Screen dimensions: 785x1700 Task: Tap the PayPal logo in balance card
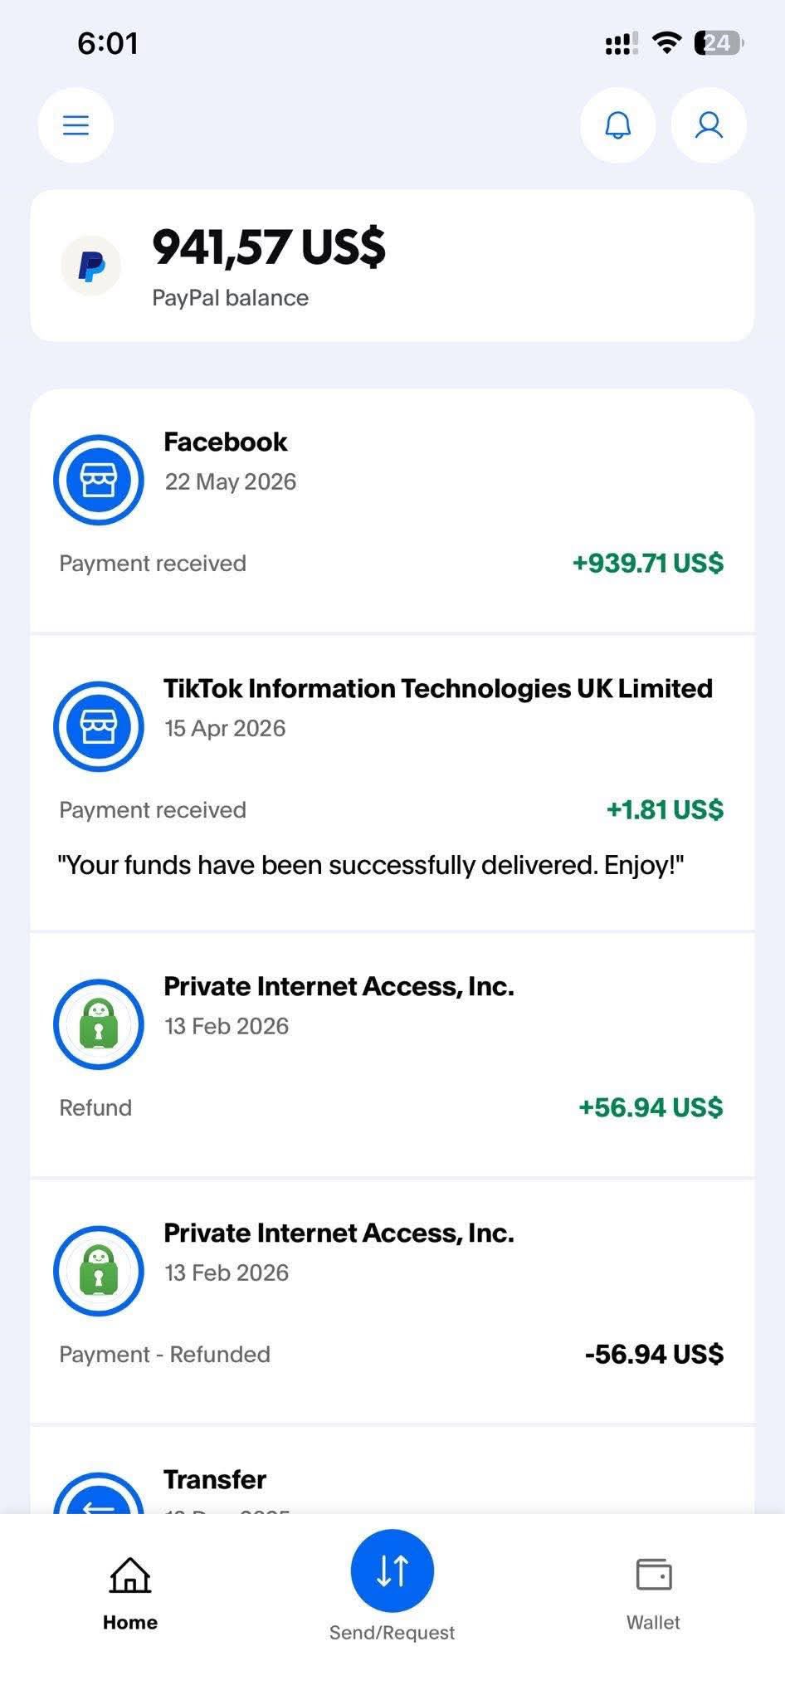point(91,266)
